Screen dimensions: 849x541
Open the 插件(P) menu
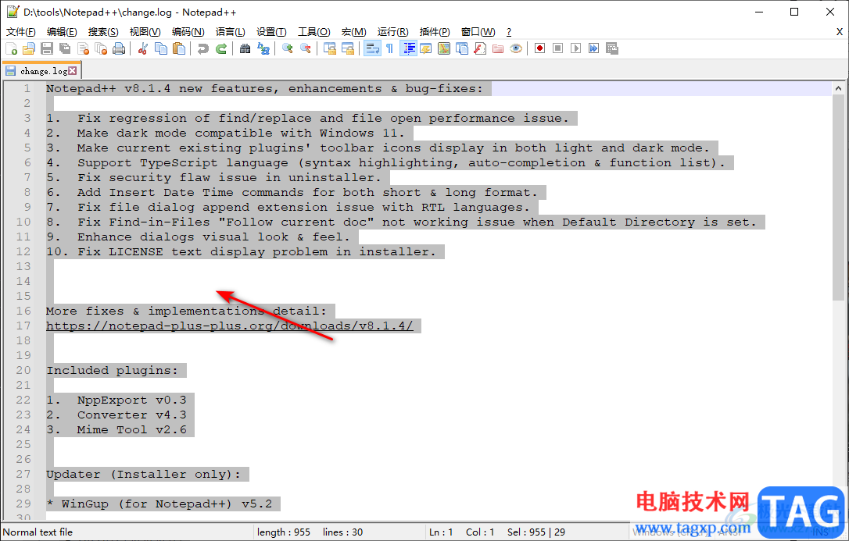pos(434,32)
